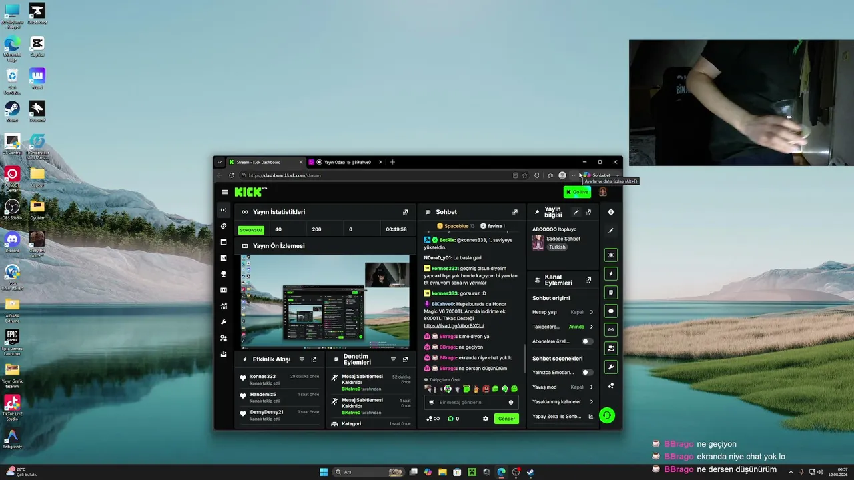Open chat settings gear icon

click(x=486, y=419)
